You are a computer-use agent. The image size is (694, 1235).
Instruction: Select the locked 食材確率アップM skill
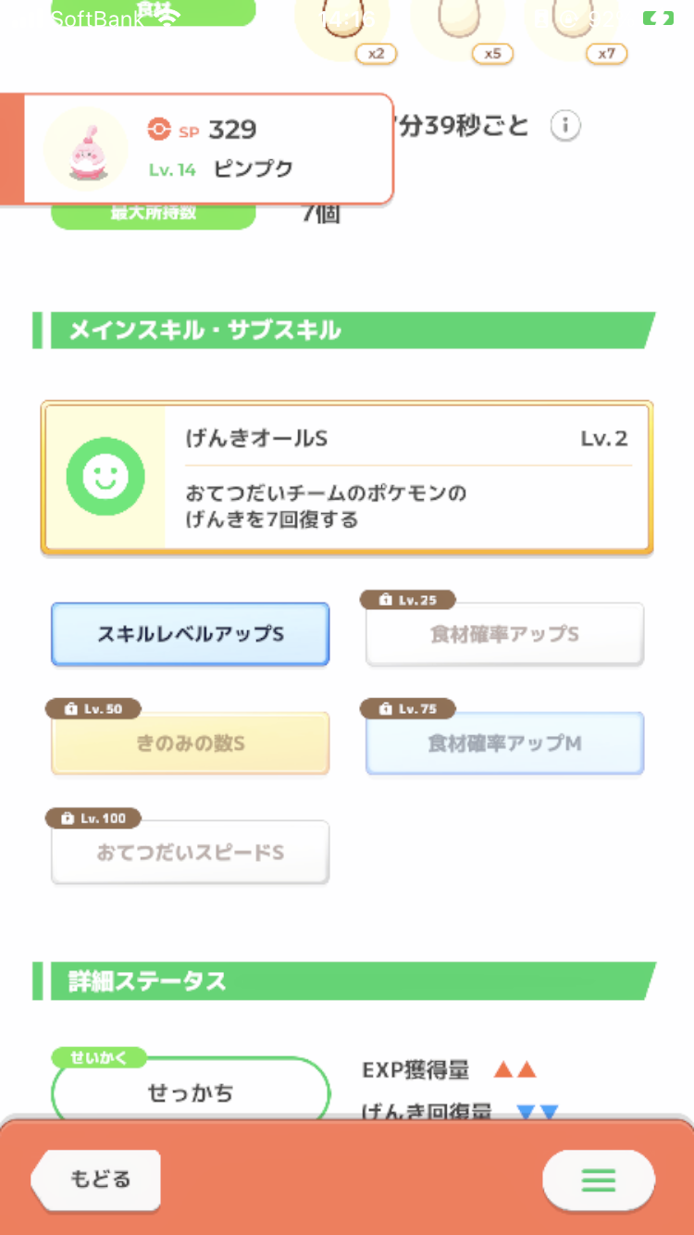point(504,743)
